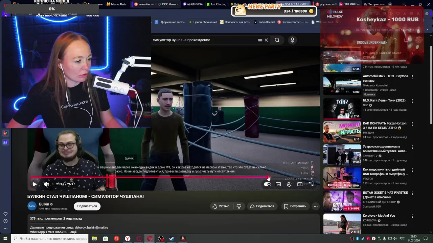Switch the player to theater mode
The image size is (433, 243).
click(x=300, y=184)
